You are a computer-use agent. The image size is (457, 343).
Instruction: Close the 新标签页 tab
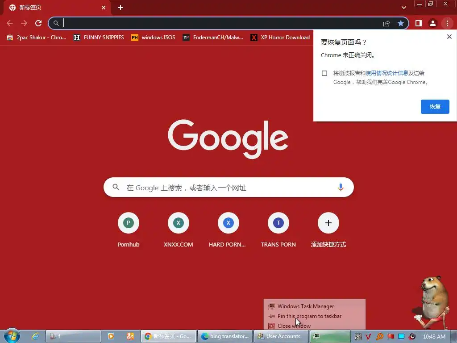tap(104, 8)
